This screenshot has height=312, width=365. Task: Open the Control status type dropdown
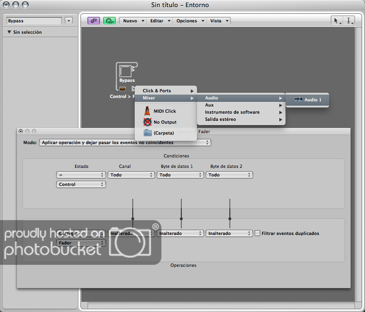80,185
